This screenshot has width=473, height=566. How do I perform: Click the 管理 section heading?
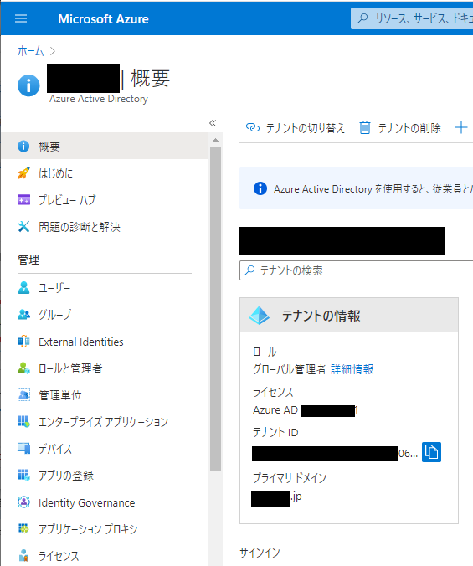[x=28, y=260]
